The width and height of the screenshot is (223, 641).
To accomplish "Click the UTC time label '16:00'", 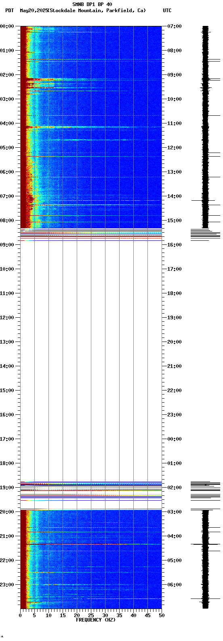I will pos(175,244).
